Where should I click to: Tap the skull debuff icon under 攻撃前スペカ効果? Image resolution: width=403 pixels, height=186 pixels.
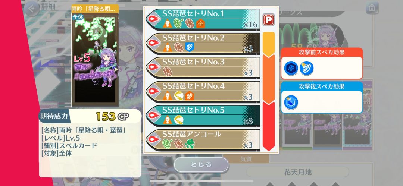tap(291, 68)
